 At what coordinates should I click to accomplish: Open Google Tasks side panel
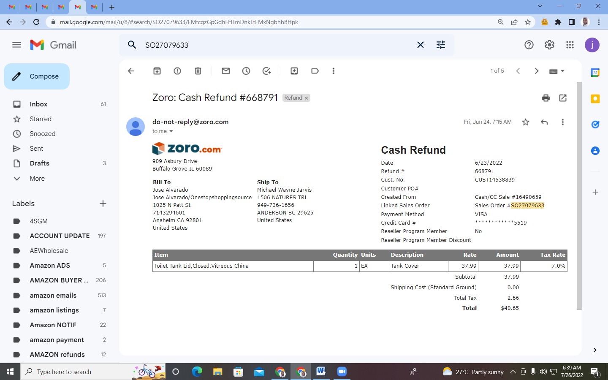click(595, 125)
